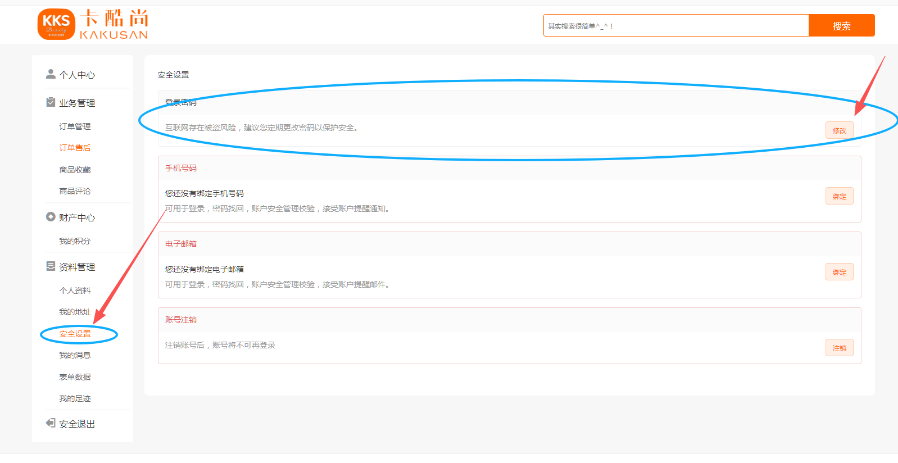Open 我的消息
This screenshot has height=463, width=898.
pyautogui.click(x=75, y=355)
